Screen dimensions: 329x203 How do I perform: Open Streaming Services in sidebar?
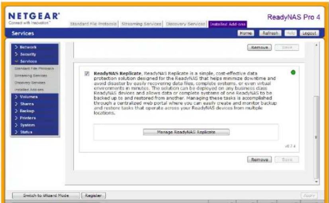point(31,76)
